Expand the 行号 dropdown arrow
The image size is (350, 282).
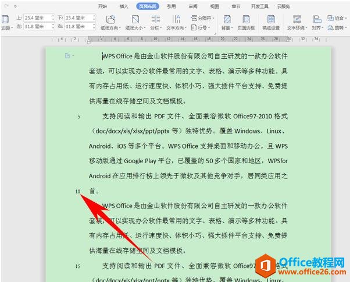coord(209,28)
